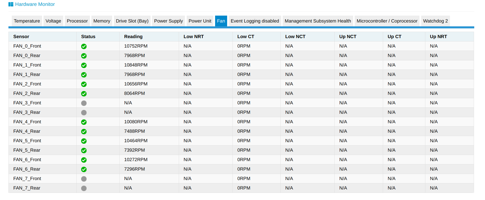Click the green status icon for FAN_2_Rear
This screenshot has width=485, height=200.
[84, 94]
